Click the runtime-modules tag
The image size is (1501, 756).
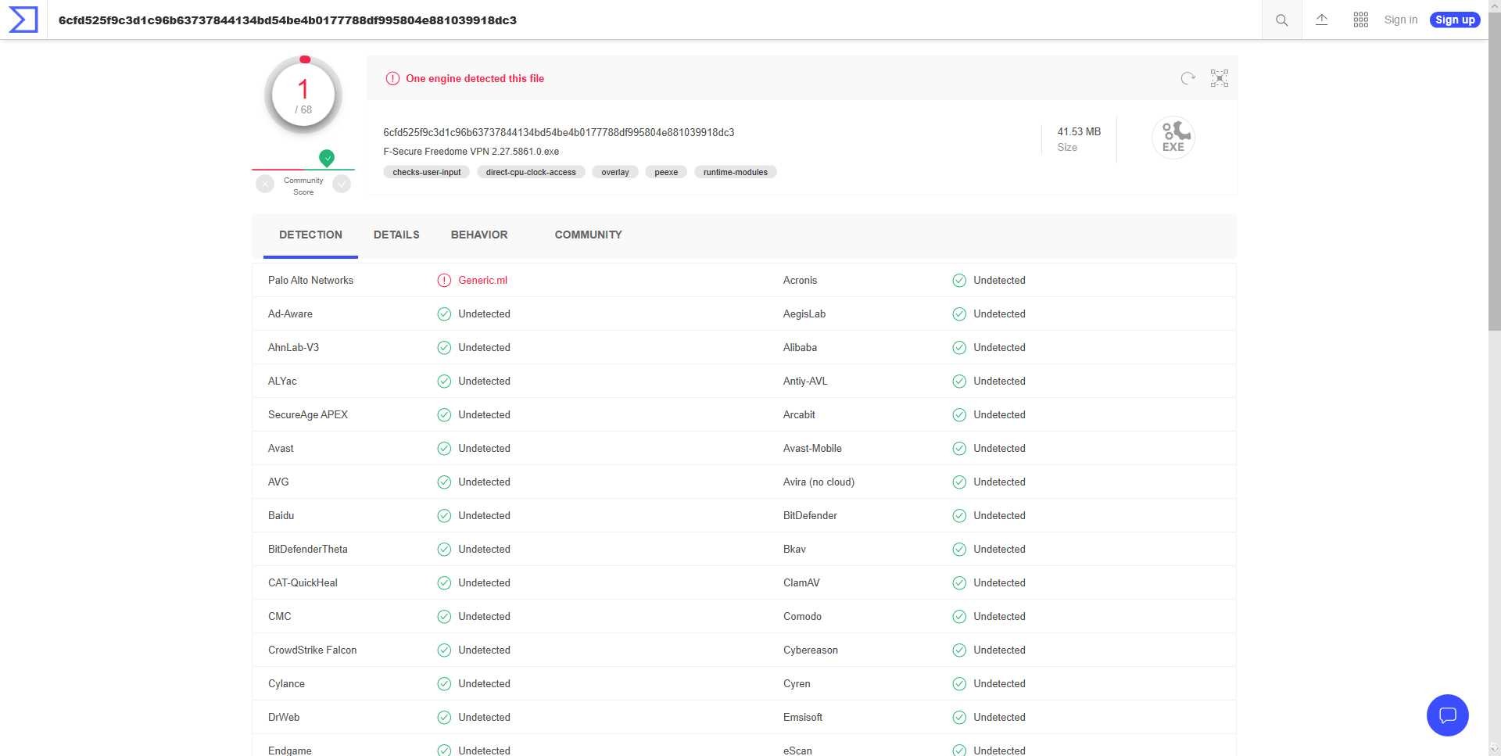735,172
